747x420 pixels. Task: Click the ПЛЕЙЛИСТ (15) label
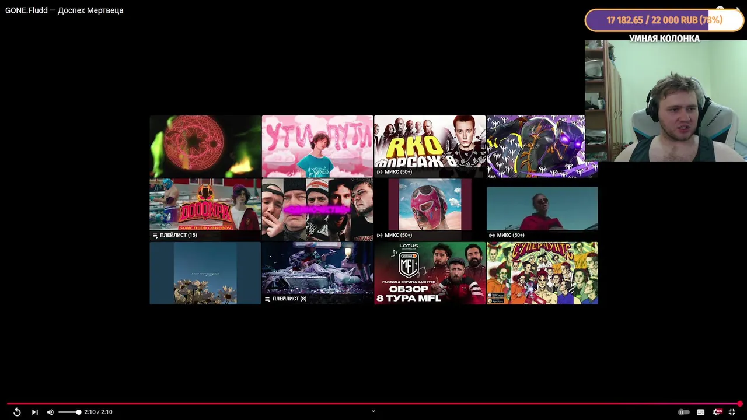click(x=178, y=235)
